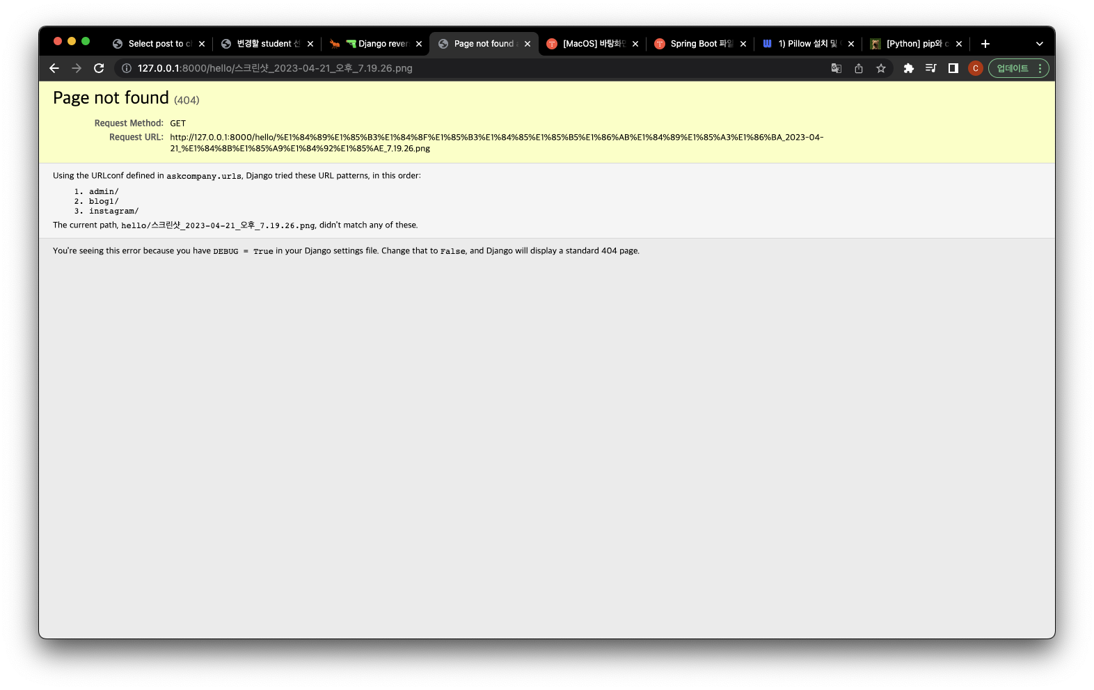Open the profile avatar 'C'
The width and height of the screenshot is (1094, 690).
click(976, 68)
